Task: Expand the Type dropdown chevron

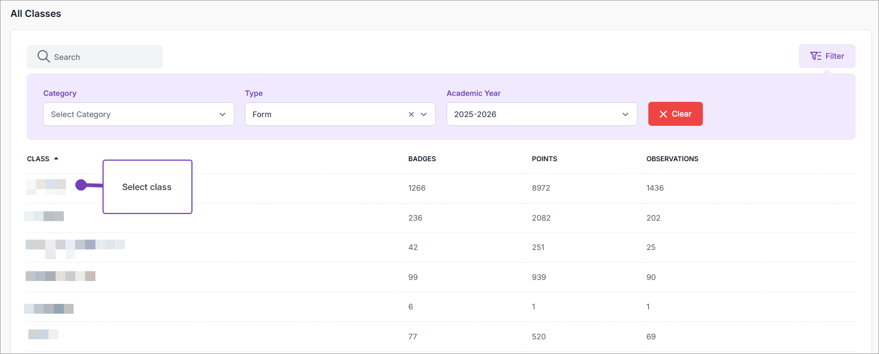Action: point(424,114)
